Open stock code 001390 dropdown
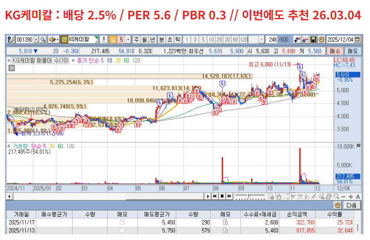 (36, 39)
